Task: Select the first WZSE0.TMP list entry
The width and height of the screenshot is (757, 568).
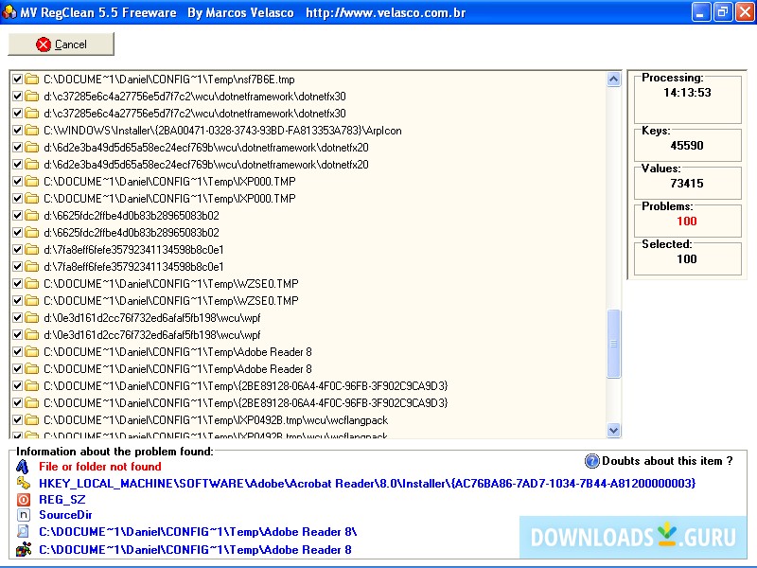Action: [170, 284]
